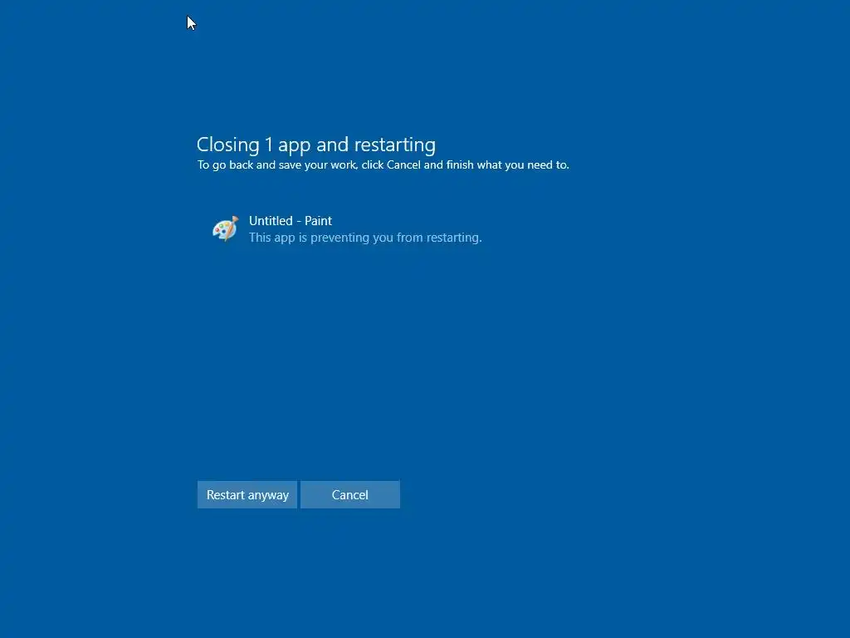Click the button right of Restart anyway
This screenshot has width=850, height=638.
(350, 495)
